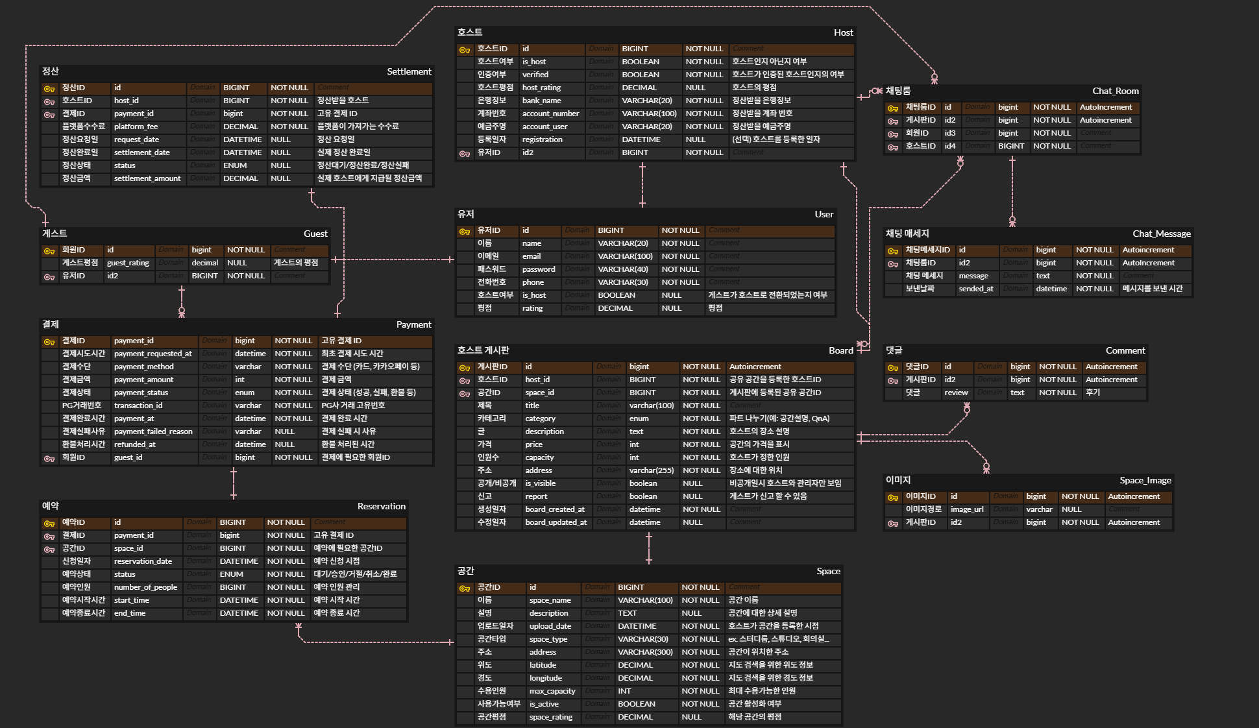Click the primary key icon of the Guest table
This screenshot has width=1259, height=728.
point(49,250)
